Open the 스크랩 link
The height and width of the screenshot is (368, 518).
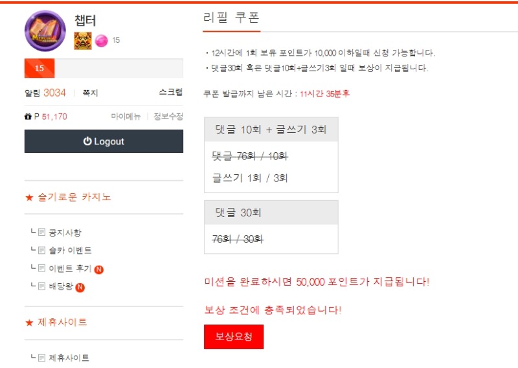click(x=171, y=92)
